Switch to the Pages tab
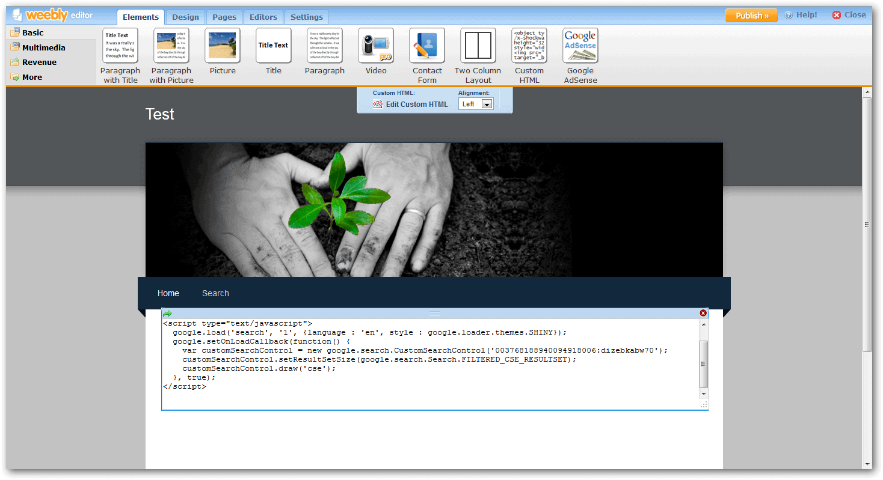Viewport: 883px width, 480px height. [224, 17]
